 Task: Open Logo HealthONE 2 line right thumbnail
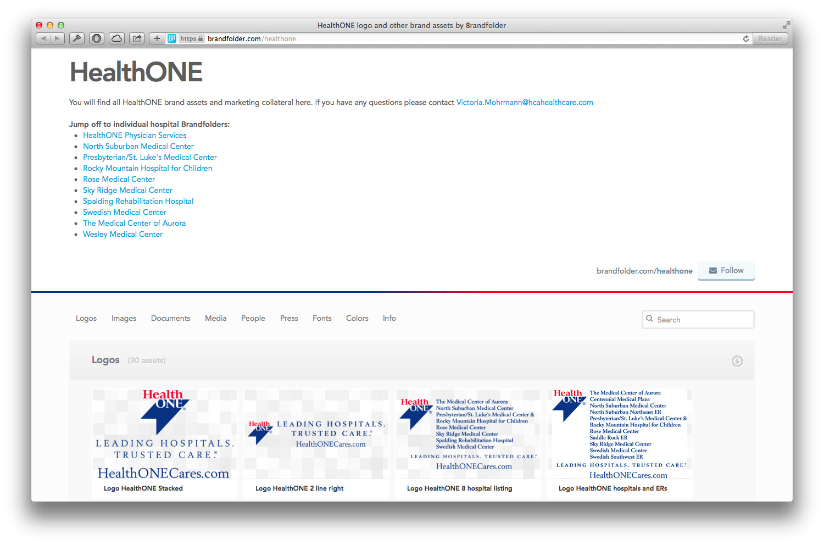point(316,434)
